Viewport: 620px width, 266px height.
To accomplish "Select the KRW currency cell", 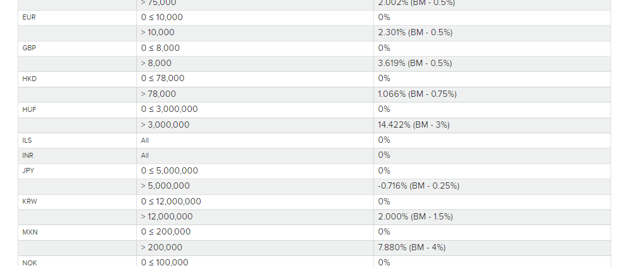I will click(30, 202).
